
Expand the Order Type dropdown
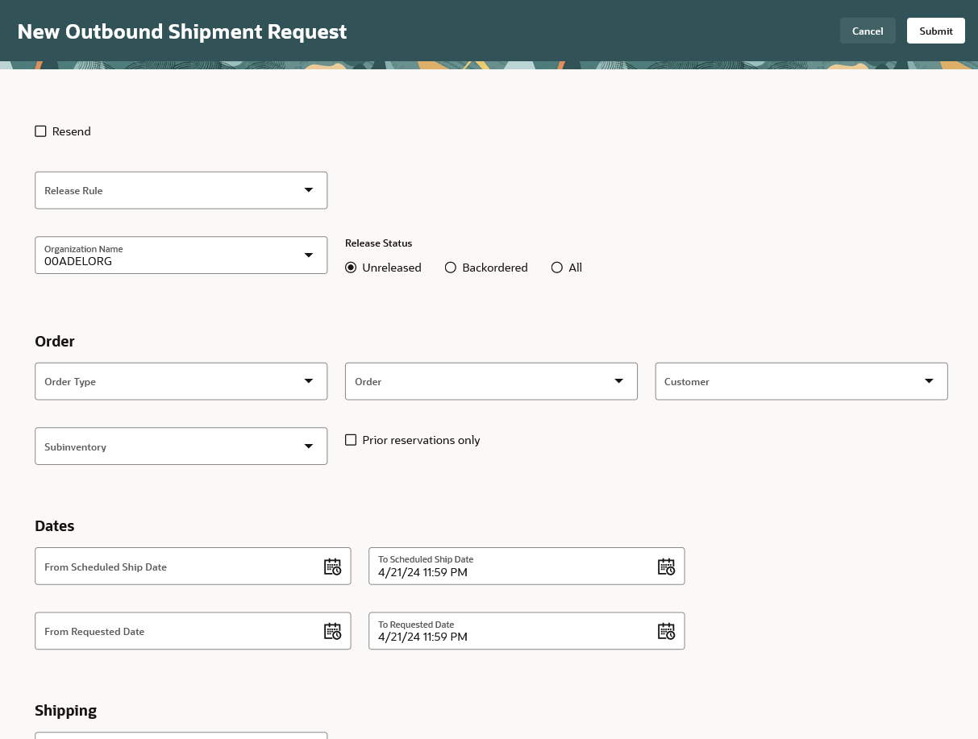coord(308,381)
